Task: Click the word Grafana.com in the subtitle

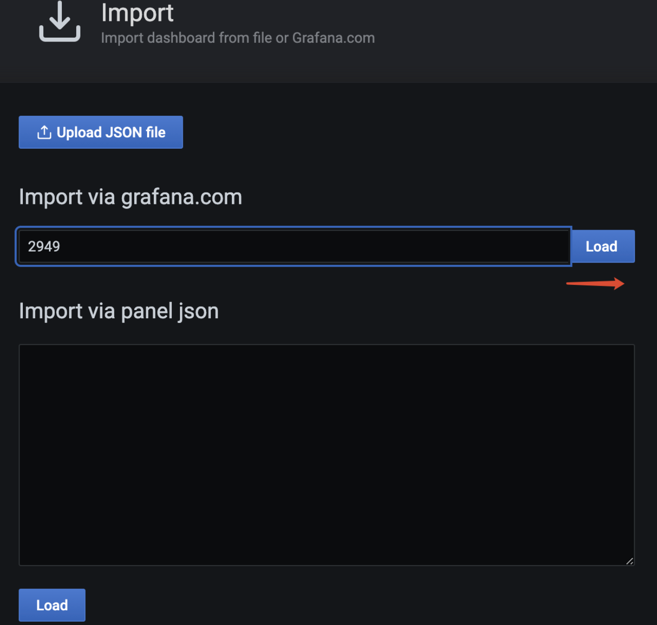Action: coord(333,38)
